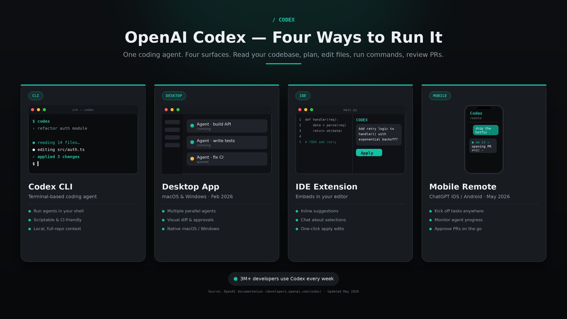Click yellow status dot of fix CI agent
Screen dimensions: 567x319
tap(192, 159)
